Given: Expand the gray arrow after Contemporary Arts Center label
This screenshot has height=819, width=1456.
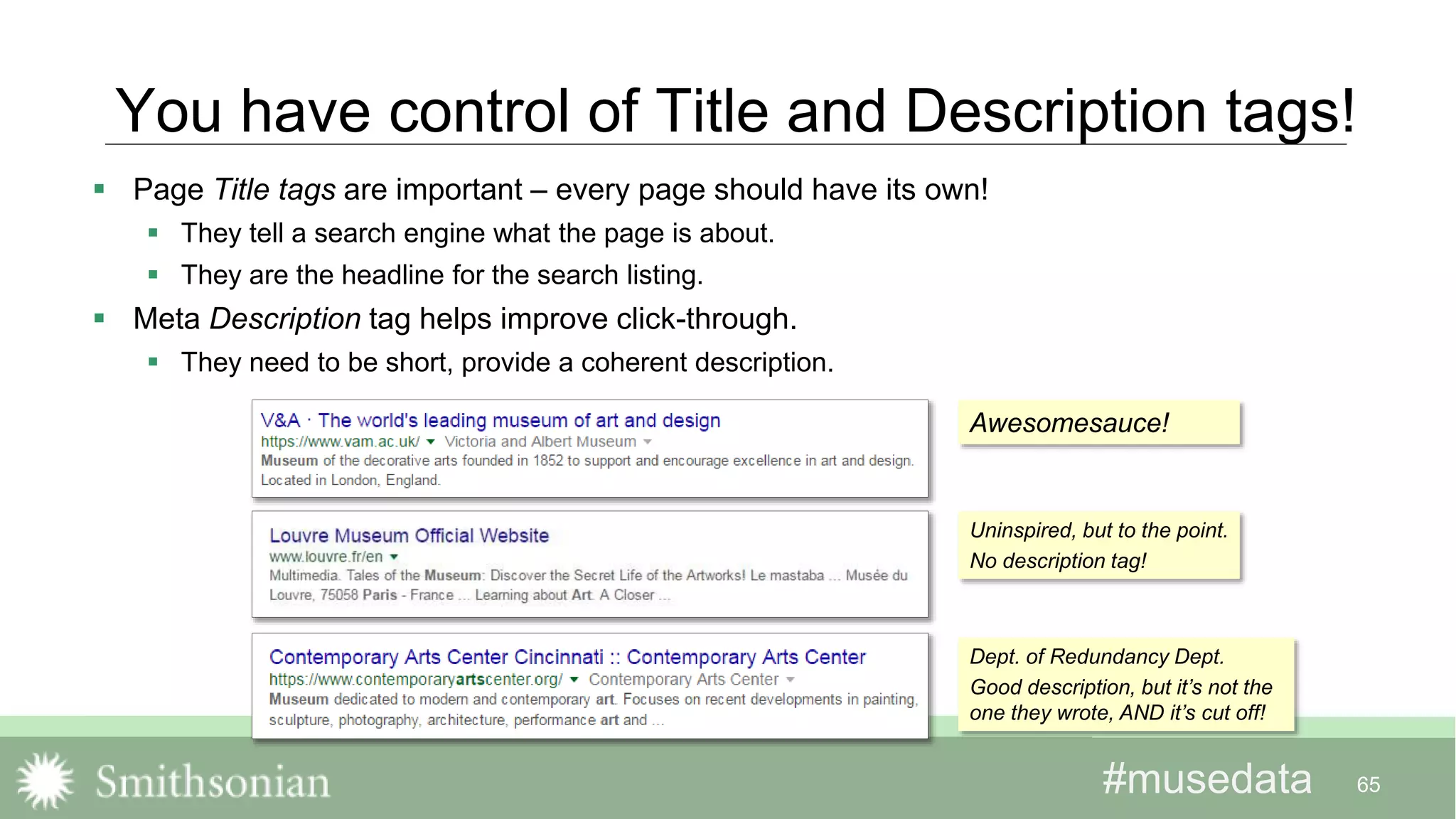Looking at the screenshot, I should 790,680.
